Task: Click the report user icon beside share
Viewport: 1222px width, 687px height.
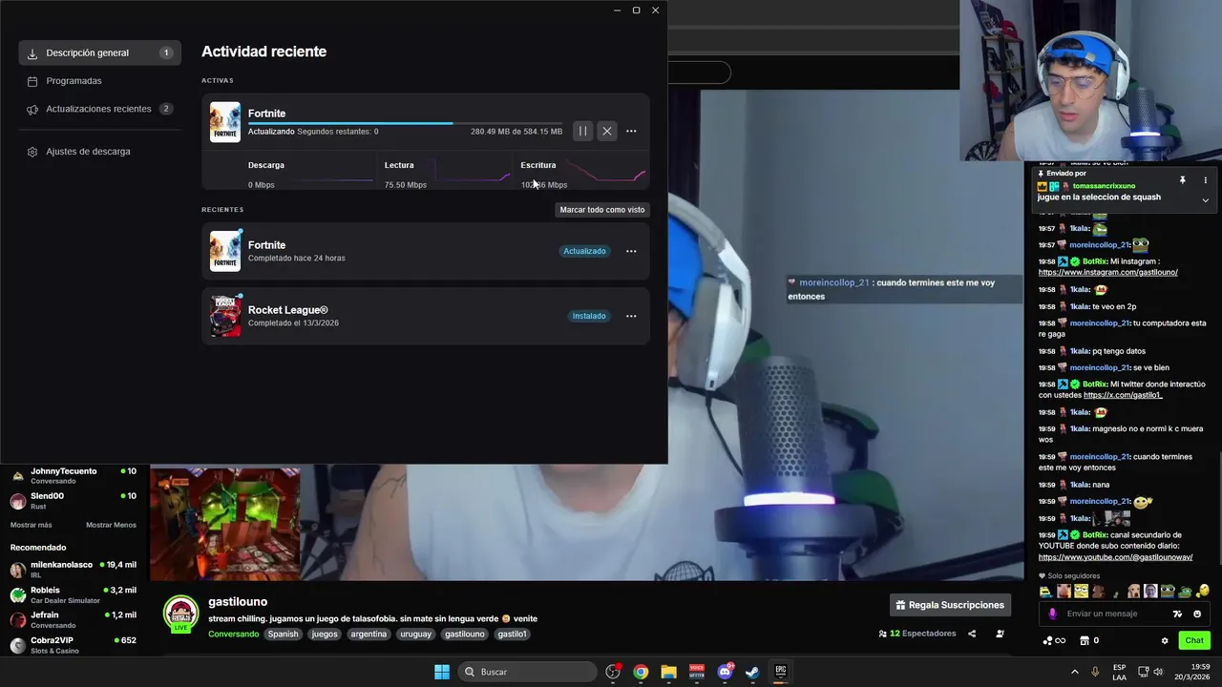Action: [x=1000, y=634]
